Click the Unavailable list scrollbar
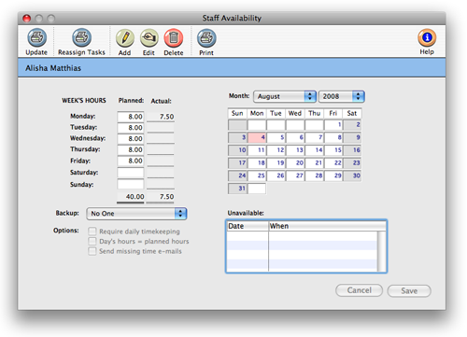The height and width of the screenshot is (337, 467). coord(382,251)
